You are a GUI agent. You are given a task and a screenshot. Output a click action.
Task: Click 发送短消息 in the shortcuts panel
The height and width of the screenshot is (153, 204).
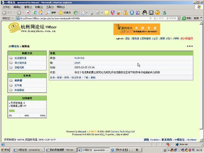pos(20,58)
